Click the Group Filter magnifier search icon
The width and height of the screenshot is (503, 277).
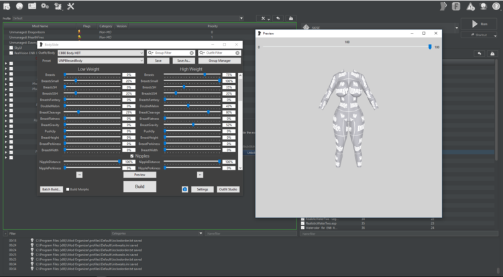coord(150,53)
